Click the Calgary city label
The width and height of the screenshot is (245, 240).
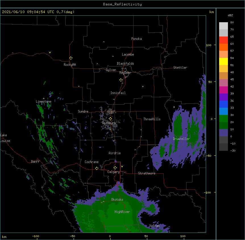113,172
